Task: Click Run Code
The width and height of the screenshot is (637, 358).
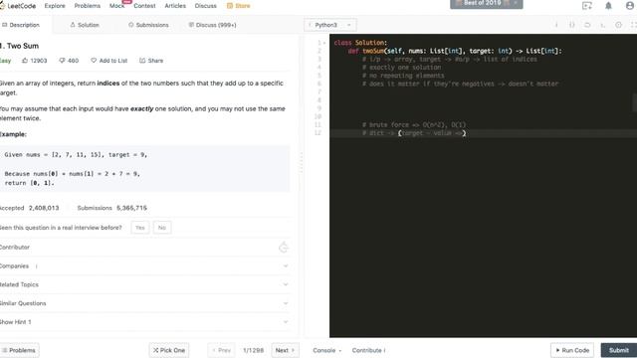Action: tap(572, 350)
